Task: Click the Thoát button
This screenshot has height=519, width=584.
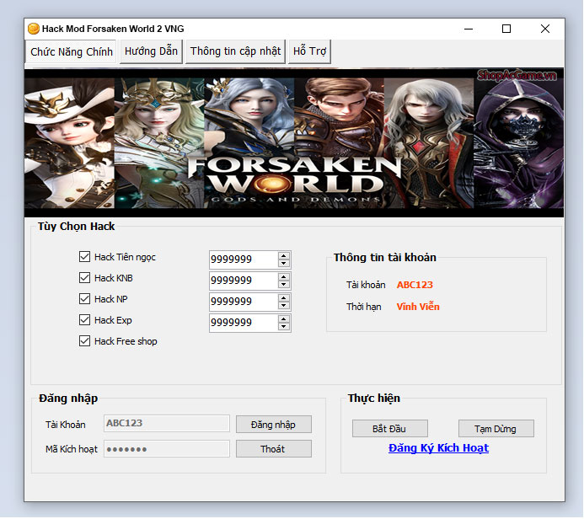Action: click(x=273, y=448)
